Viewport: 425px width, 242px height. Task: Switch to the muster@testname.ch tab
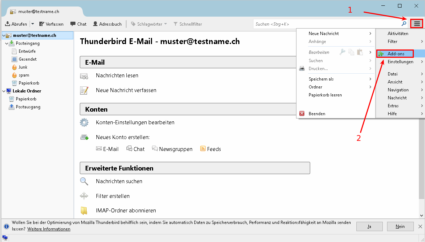(43, 12)
